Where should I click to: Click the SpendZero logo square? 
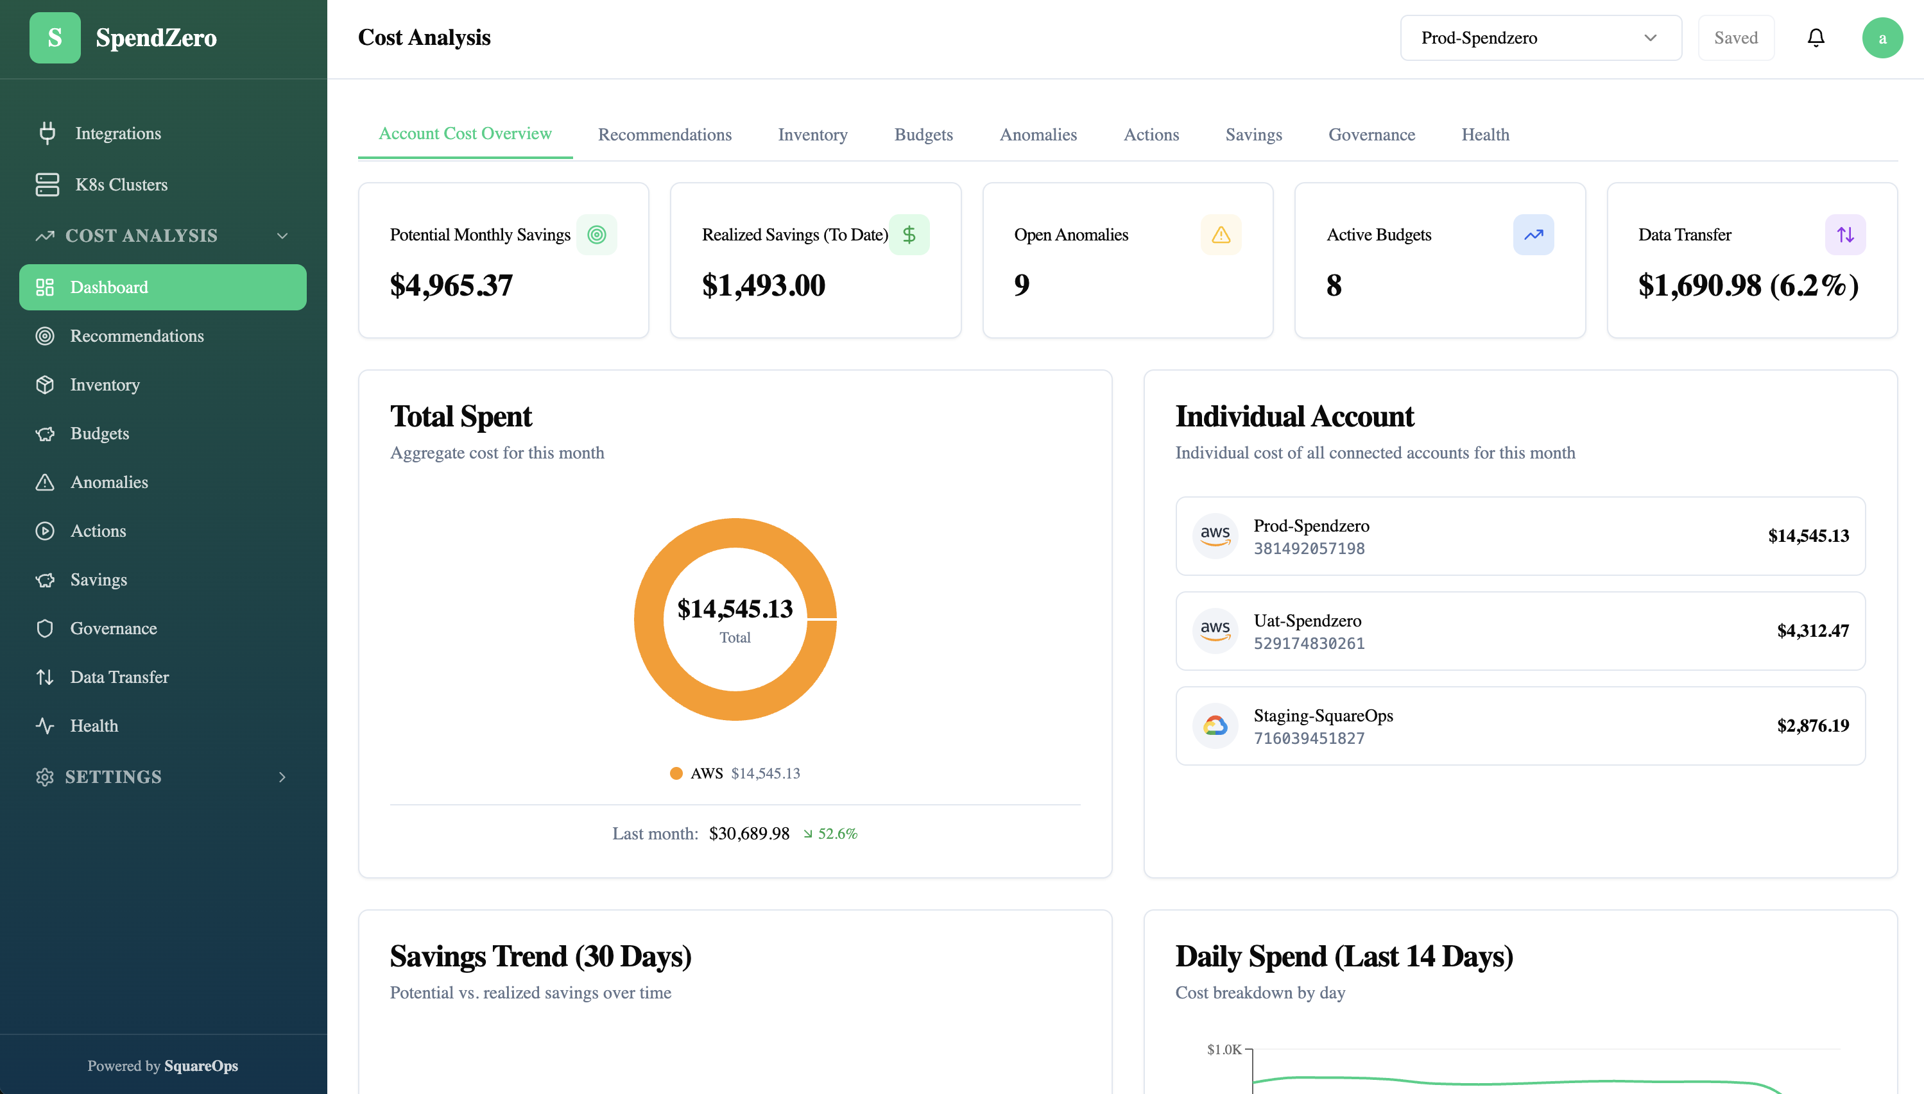coord(55,38)
